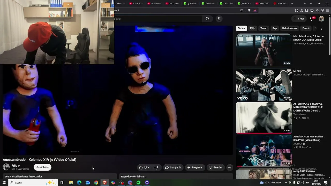This screenshot has height=186, width=331.
Task: Select the Relacionados filter chip
Action: (x=290, y=28)
